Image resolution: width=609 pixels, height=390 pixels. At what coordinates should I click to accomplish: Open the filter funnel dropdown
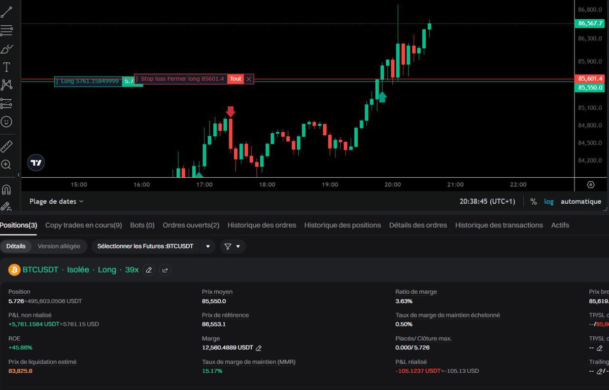(x=233, y=246)
